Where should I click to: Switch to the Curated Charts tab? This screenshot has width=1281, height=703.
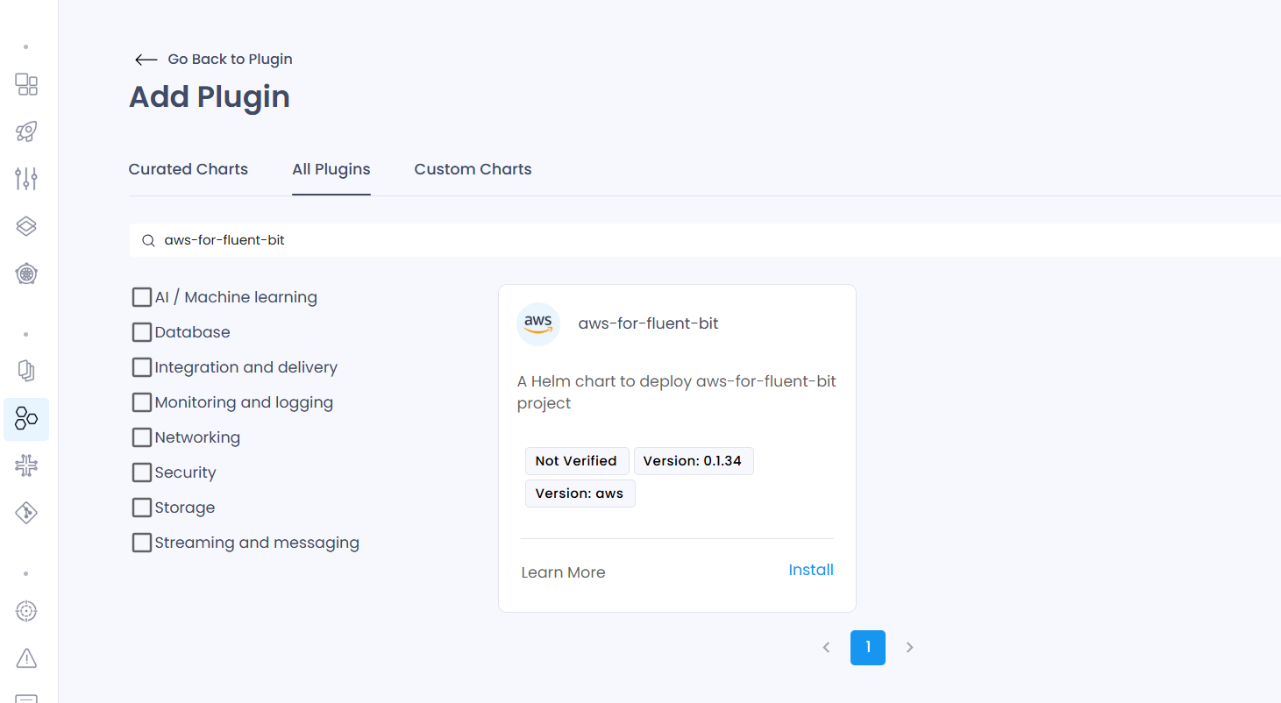point(189,169)
